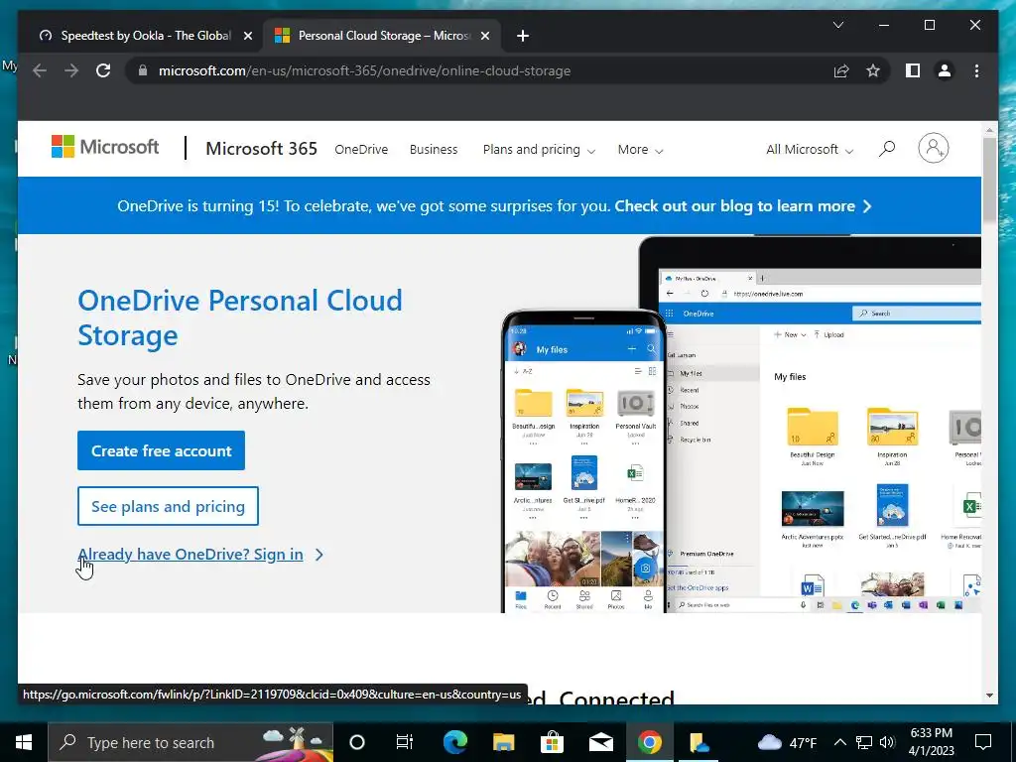Click the Microsoft 365 heading link
The width and height of the screenshot is (1016, 762).
click(261, 149)
